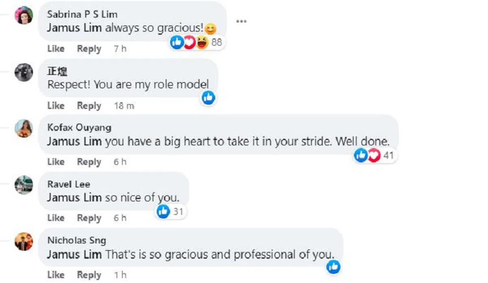The width and height of the screenshot is (488, 283).
Task: Like Sabrina P S Lim's comment
Action: pos(56,49)
